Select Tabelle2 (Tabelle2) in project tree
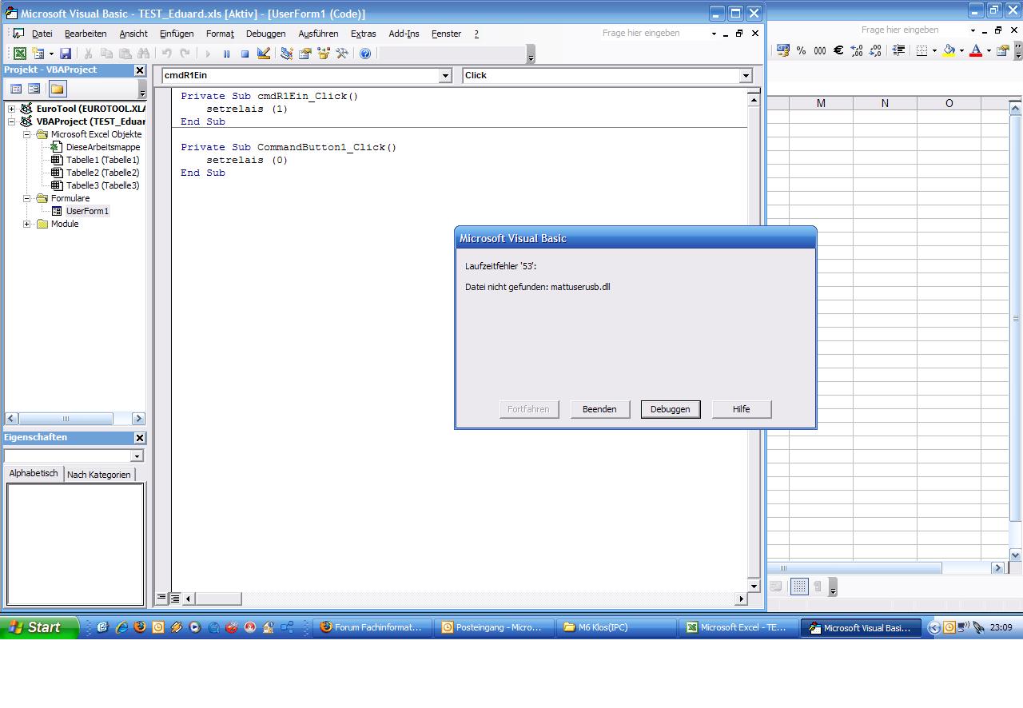This screenshot has height=708, width=1023. pos(102,173)
